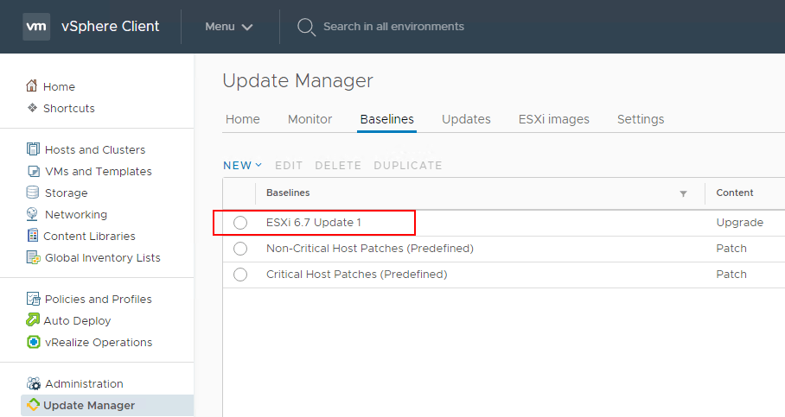This screenshot has width=785, height=417.
Task: Open Administration in the sidebar
Action: point(84,383)
